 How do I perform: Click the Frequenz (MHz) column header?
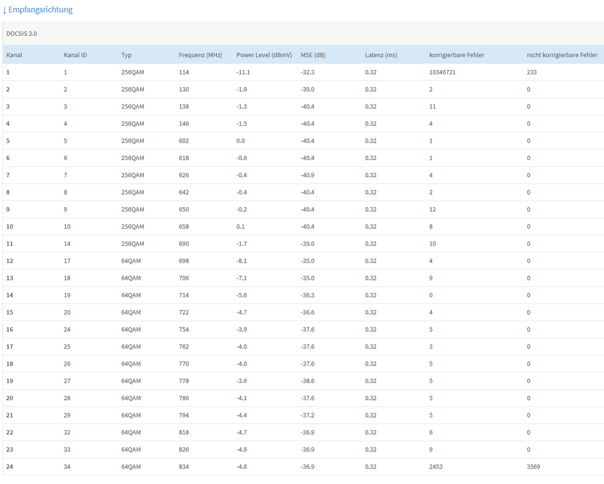click(200, 55)
